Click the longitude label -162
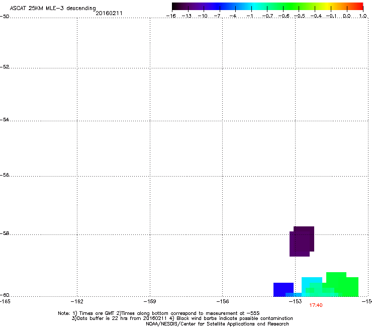This screenshot has width=372, height=327. click(77, 301)
